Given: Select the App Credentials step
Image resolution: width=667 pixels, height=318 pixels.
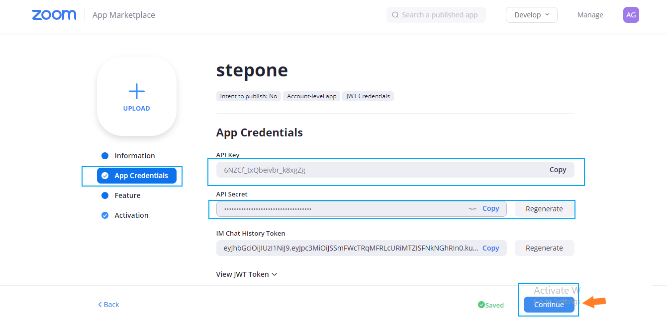Looking at the screenshot, I should (x=137, y=176).
